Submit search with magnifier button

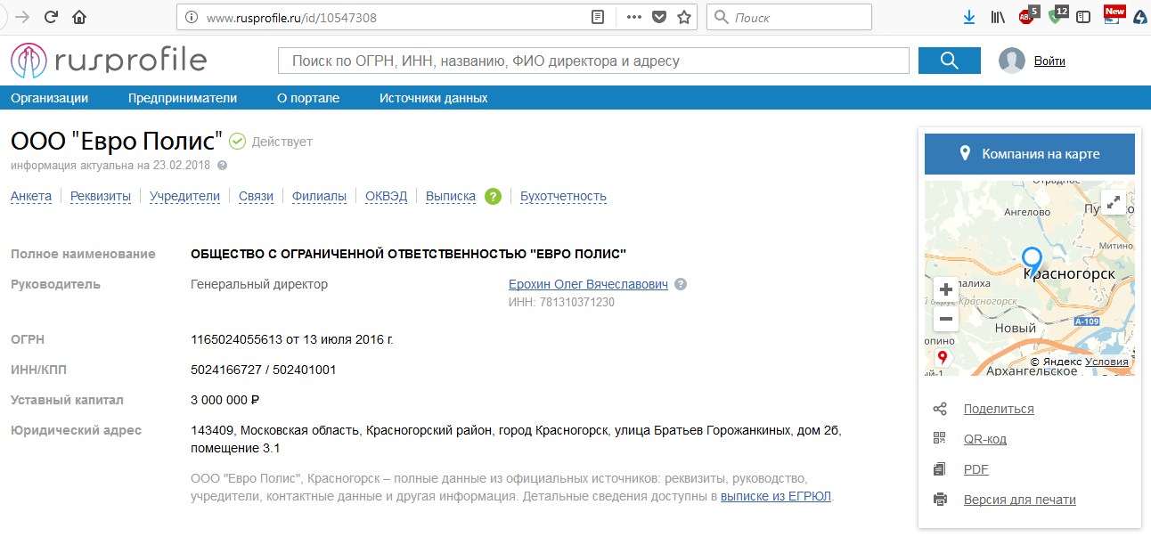tap(949, 61)
